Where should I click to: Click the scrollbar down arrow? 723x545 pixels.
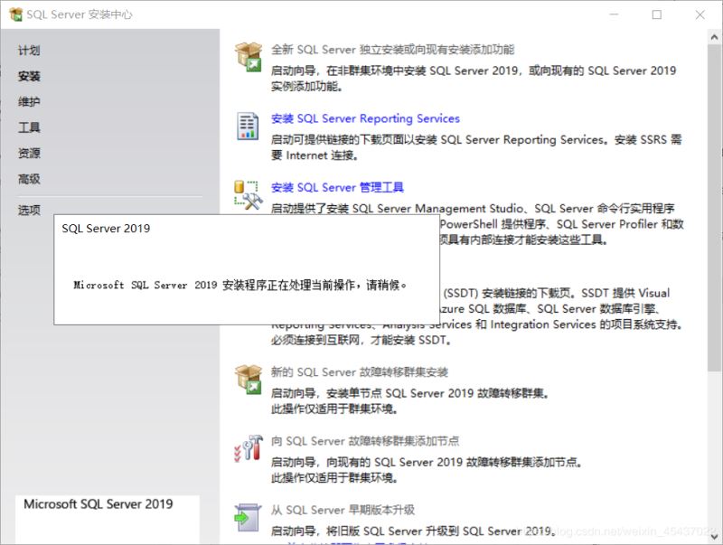pyautogui.click(x=715, y=537)
